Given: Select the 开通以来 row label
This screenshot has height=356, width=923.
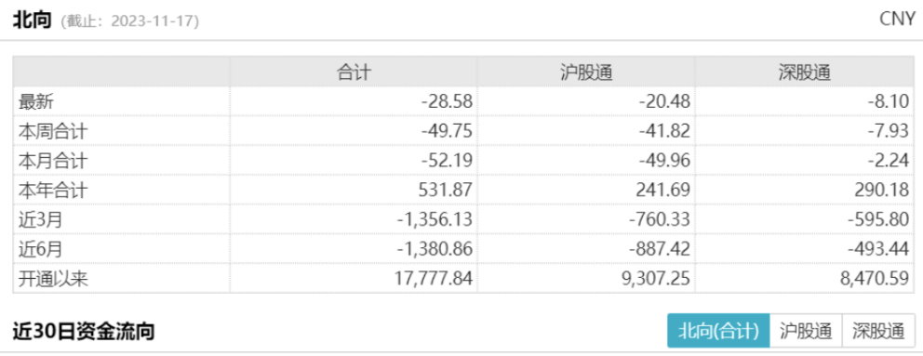Looking at the screenshot, I should pyautogui.click(x=53, y=278).
